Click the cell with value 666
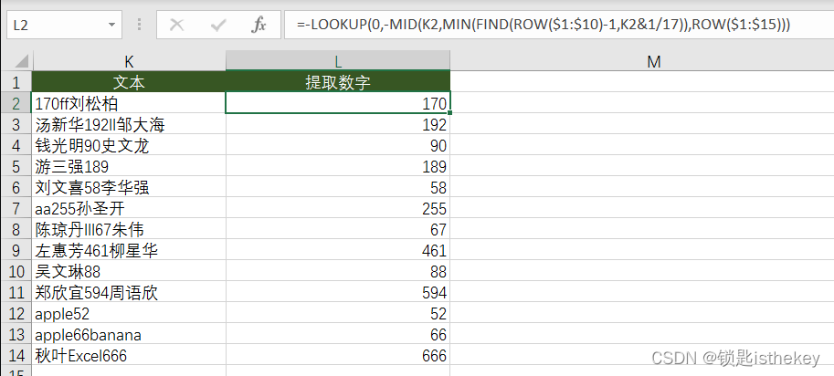The width and height of the screenshot is (834, 376). pyautogui.click(x=338, y=355)
